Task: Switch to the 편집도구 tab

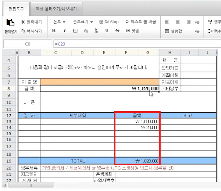Action: pyautogui.click(x=16, y=9)
